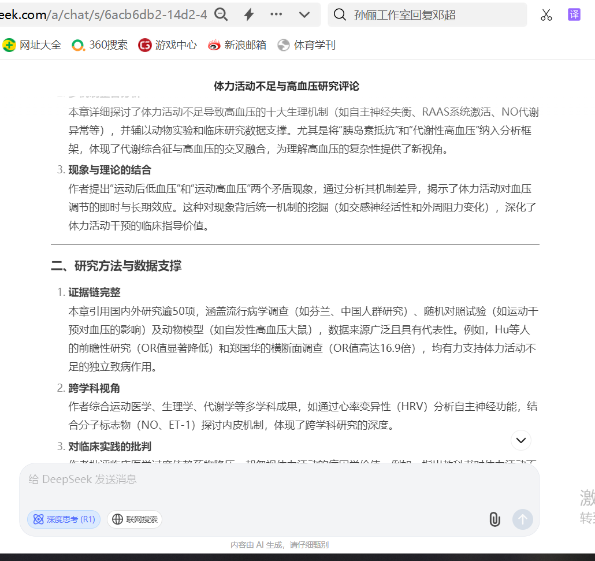Click the zoom magnifier icon in address bar
The width and height of the screenshot is (595, 561).
pos(221,15)
